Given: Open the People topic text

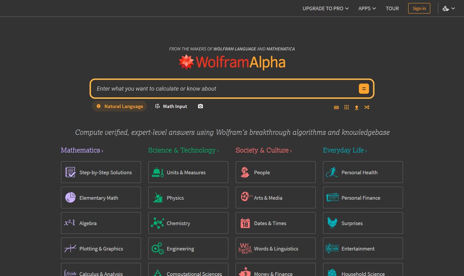Looking at the screenshot, I should point(262,173).
